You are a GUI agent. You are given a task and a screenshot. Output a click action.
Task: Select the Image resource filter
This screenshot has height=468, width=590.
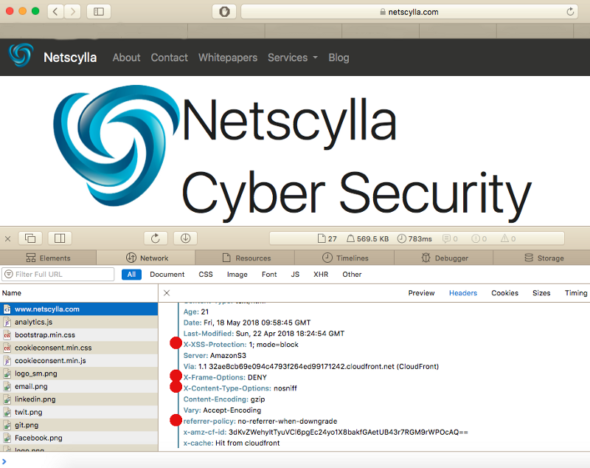pos(237,275)
